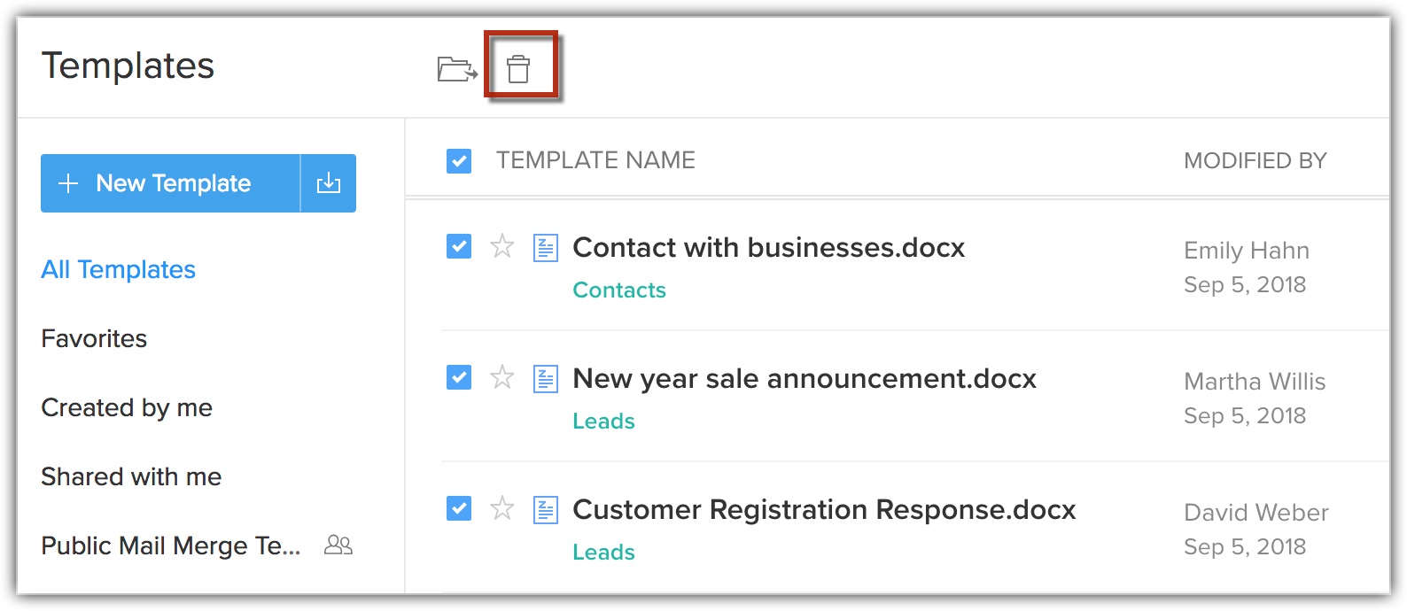
Task: Select Created by me filter
Action: coord(127,407)
